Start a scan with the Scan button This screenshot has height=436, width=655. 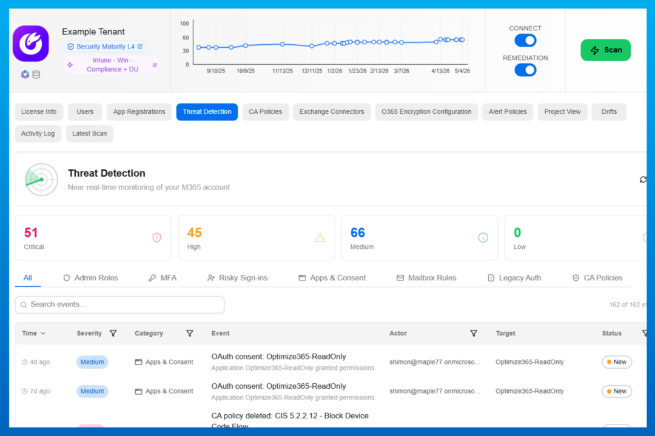click(x=605, y=50)
